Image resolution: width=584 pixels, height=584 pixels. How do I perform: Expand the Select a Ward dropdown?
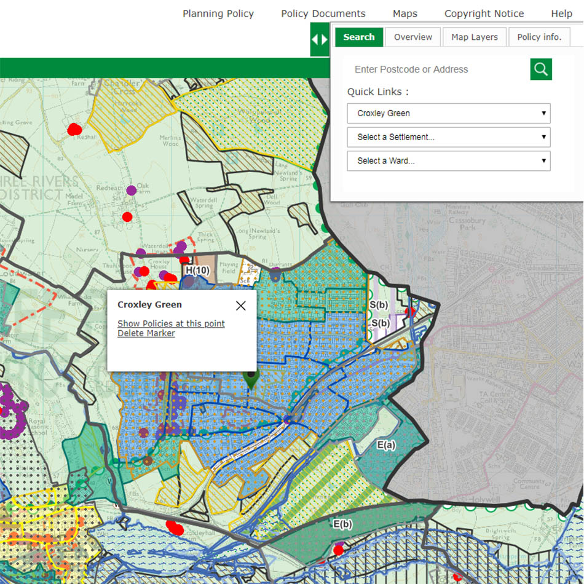tap(448, 161)
